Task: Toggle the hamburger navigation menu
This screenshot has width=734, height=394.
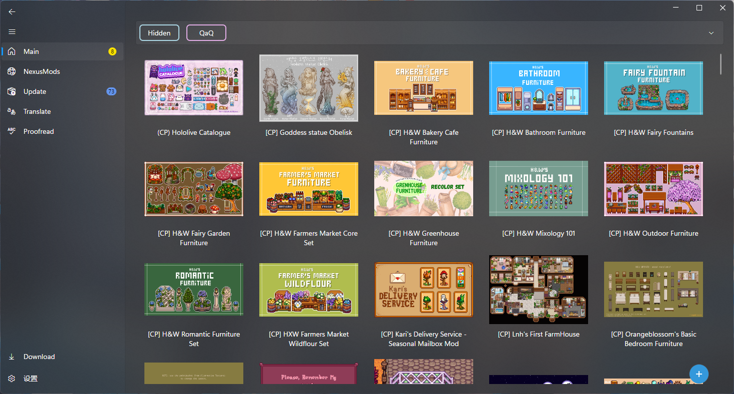Action: [x=12, y=32]
